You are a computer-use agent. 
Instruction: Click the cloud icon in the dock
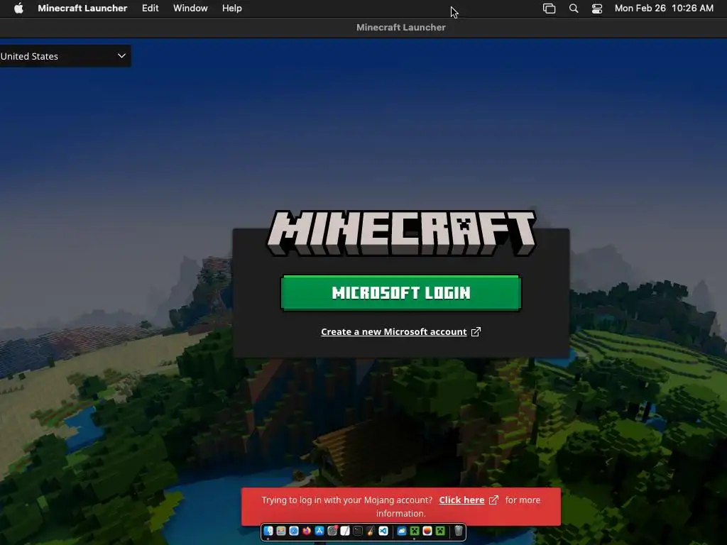pyautogui.click(x=402, y=531)
